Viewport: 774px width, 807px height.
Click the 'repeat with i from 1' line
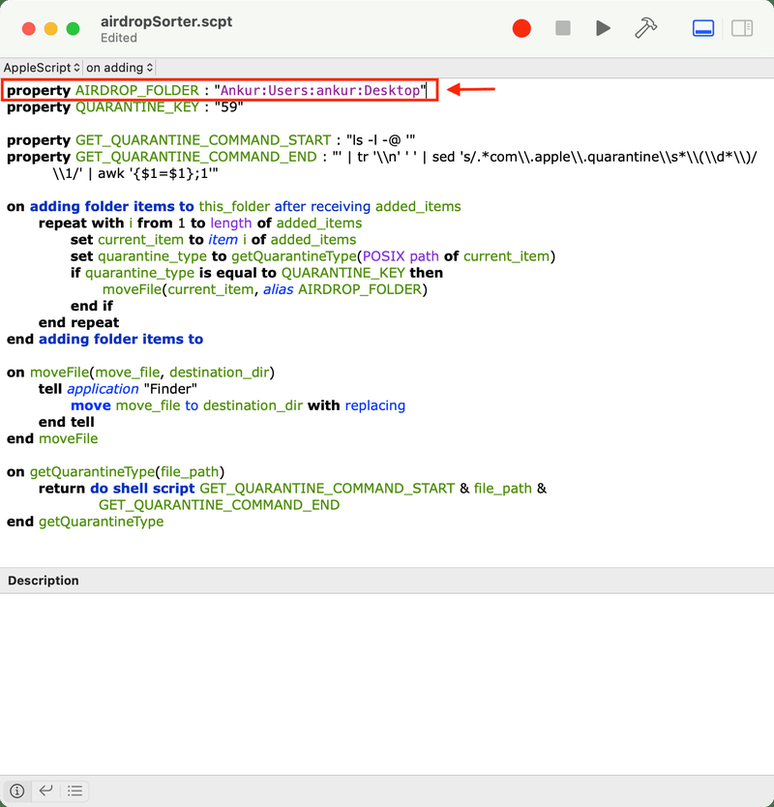(200, 224)
